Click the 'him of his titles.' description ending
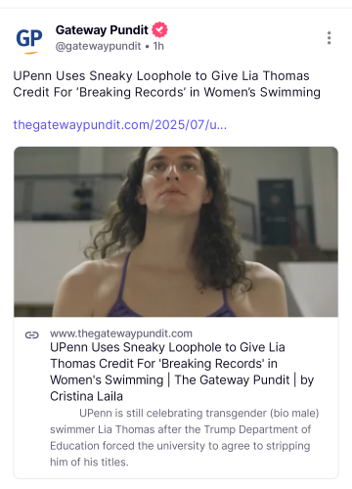The width and height of the screenshot is (352, 489). pyautogui.click(x=89, y=462)
